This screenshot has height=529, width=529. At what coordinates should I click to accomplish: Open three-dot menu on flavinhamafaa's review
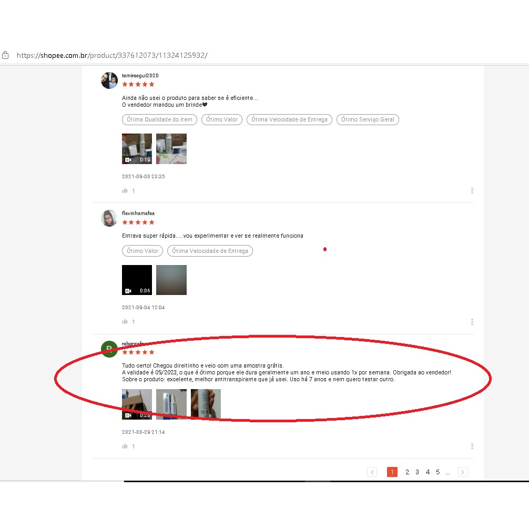click(x=472, y=322)
